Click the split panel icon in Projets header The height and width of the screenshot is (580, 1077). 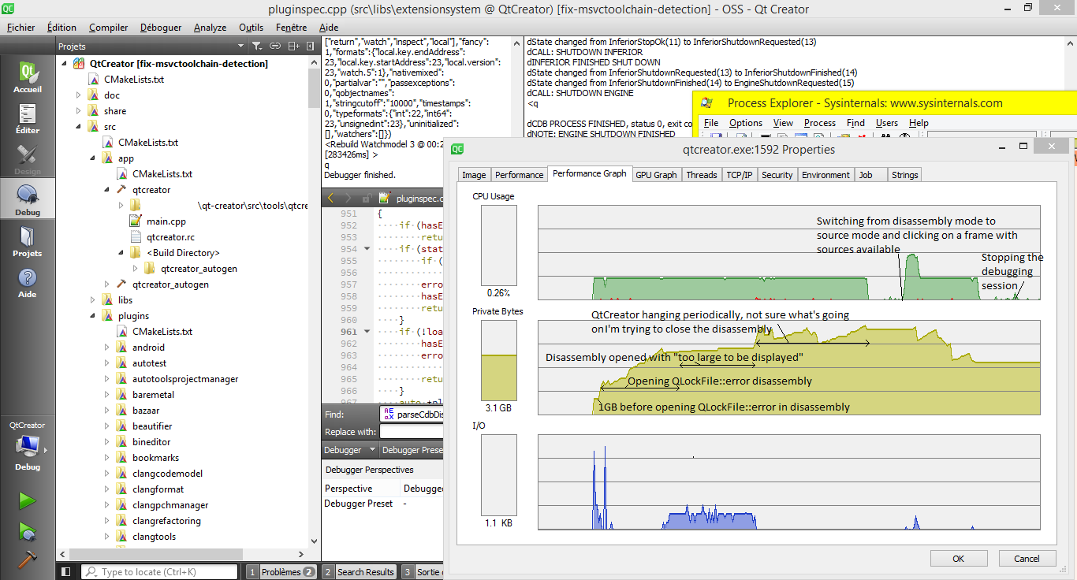293,46
